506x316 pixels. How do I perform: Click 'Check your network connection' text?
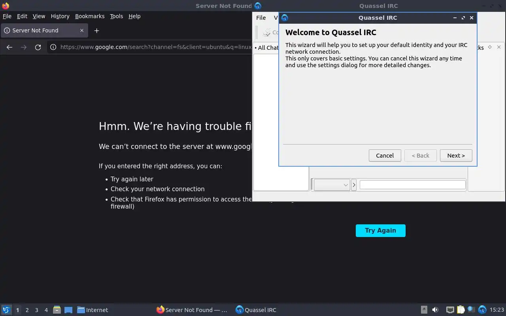pos(157,189)
